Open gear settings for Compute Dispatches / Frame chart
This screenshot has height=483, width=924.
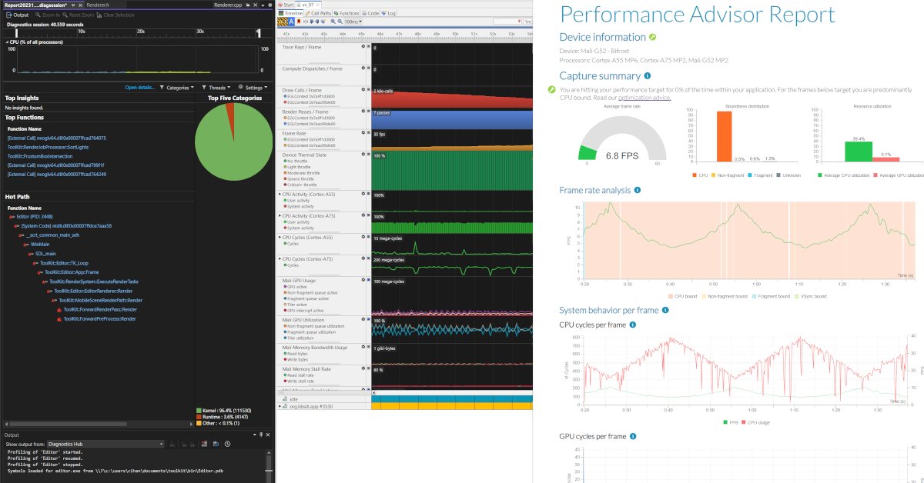tap(363, 68)
